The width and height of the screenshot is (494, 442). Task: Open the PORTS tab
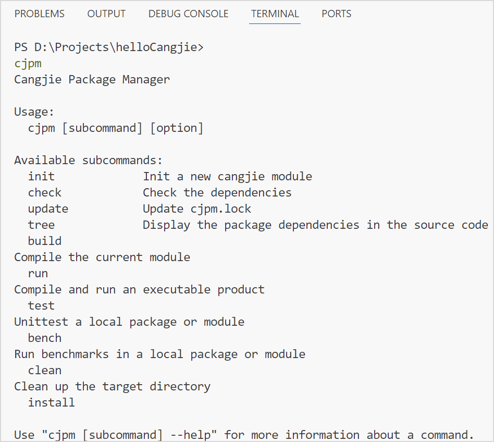coord(336,14)
